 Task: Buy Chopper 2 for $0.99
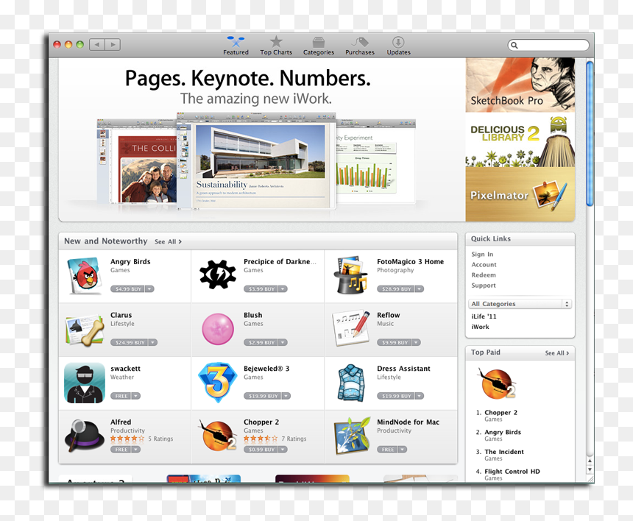261,450
